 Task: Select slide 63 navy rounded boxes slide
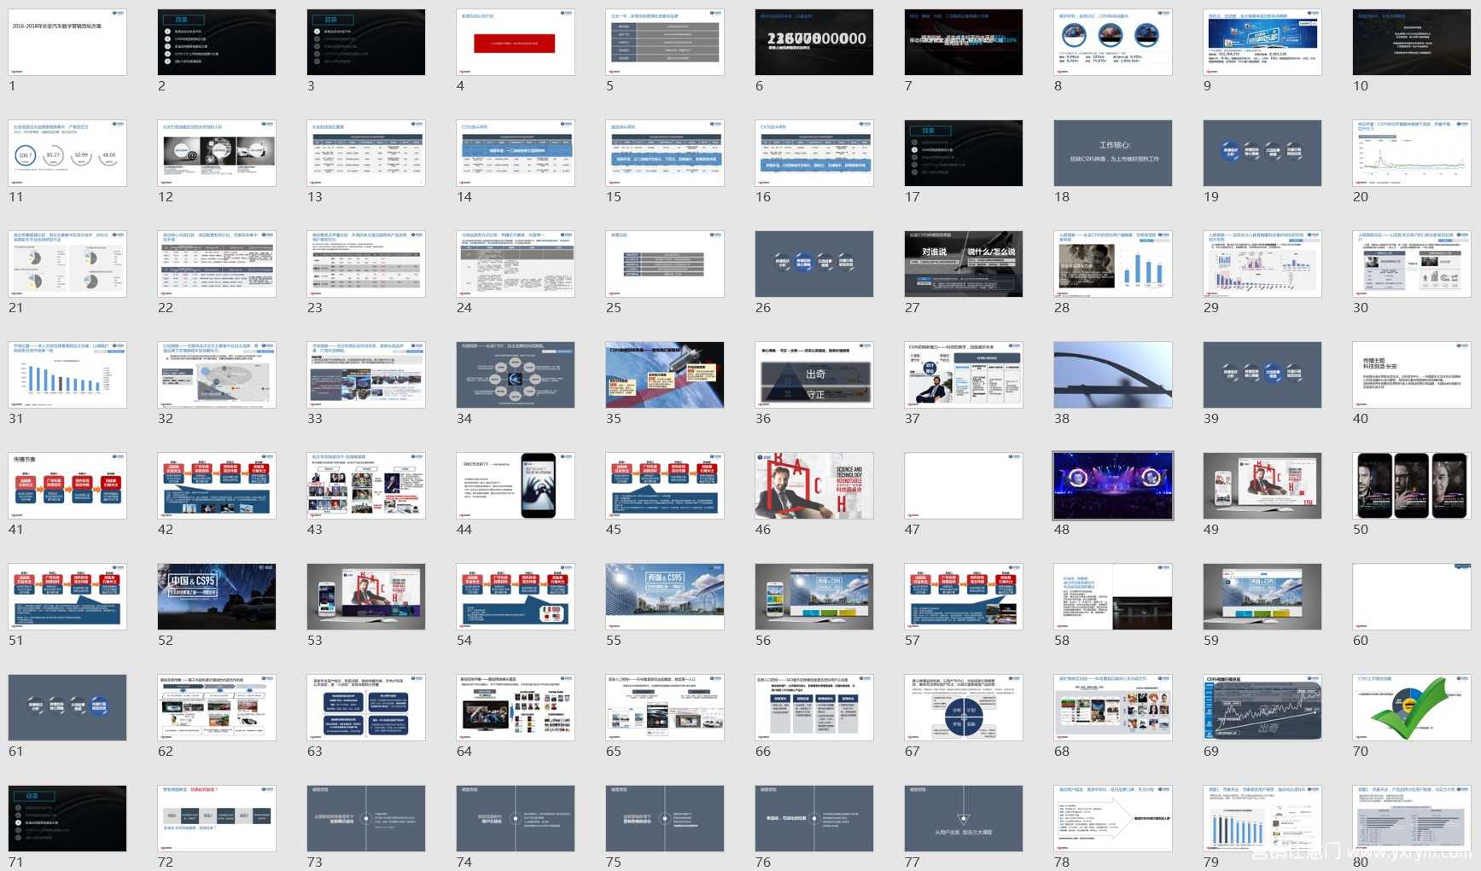click(x=366, y=707)
